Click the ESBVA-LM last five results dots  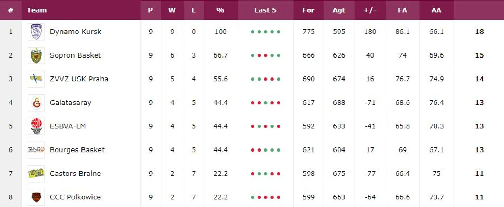point(265,126)
